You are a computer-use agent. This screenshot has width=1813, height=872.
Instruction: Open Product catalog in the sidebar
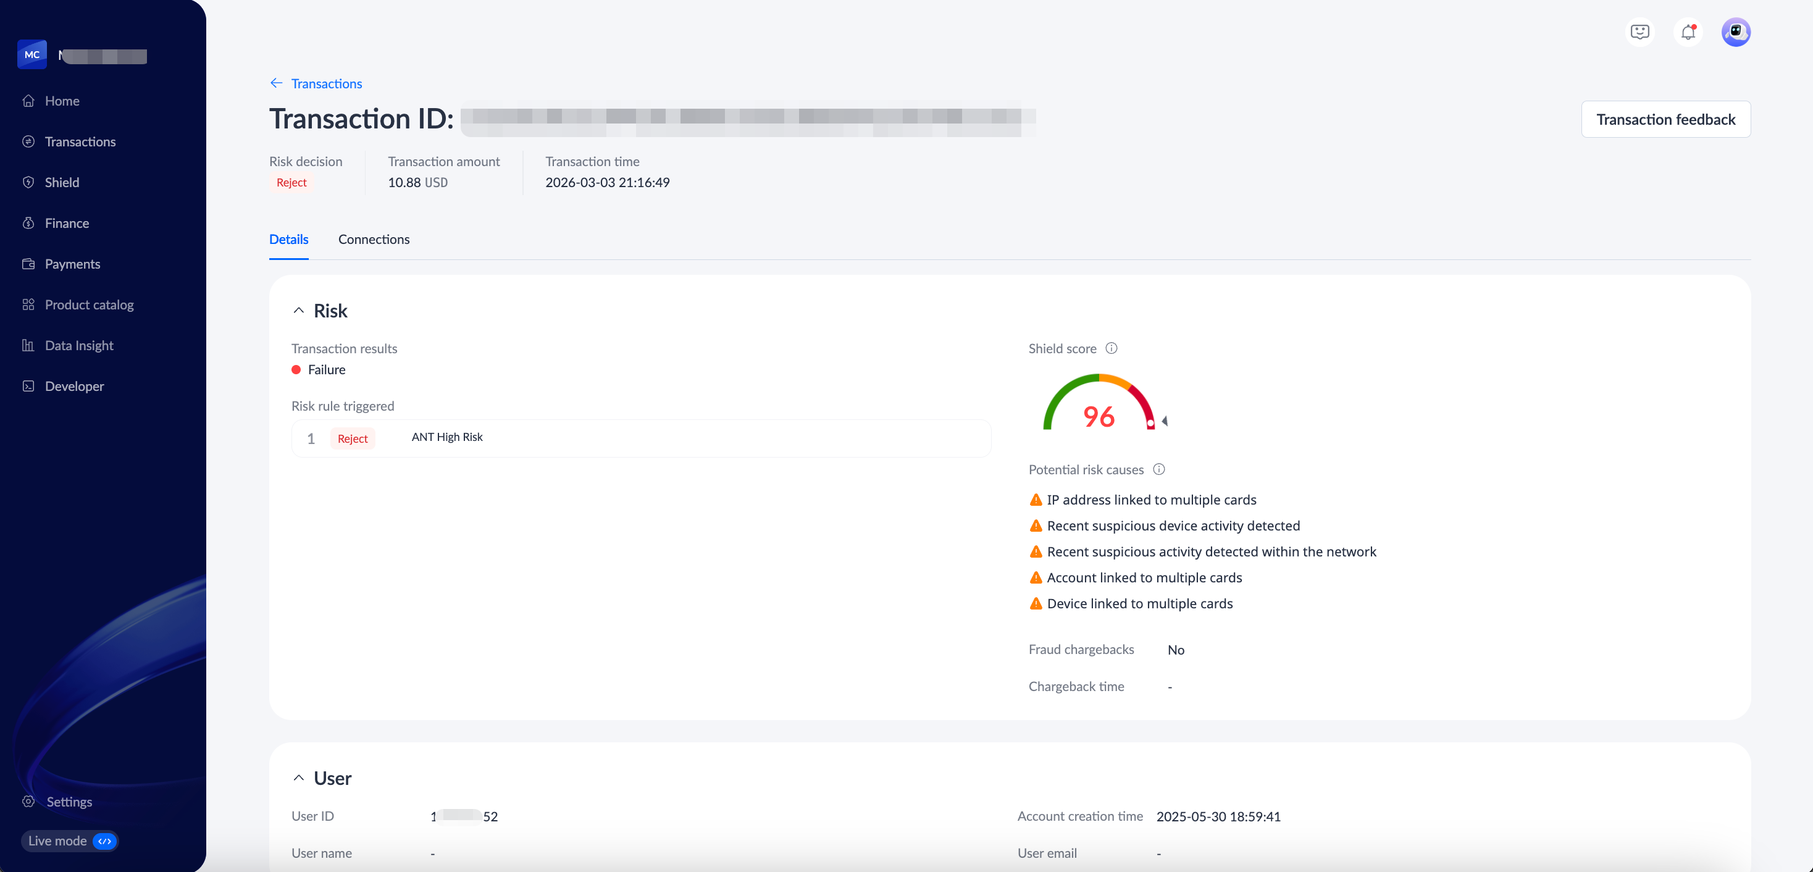89,304
